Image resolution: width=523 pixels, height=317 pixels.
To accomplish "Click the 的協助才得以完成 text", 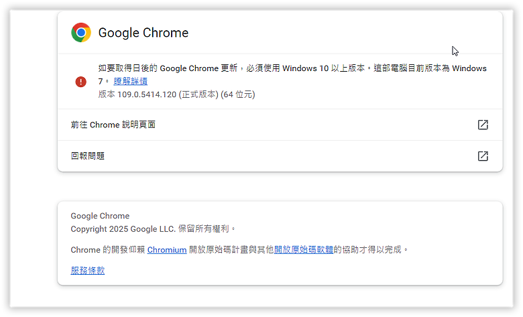I will [371, 250].
